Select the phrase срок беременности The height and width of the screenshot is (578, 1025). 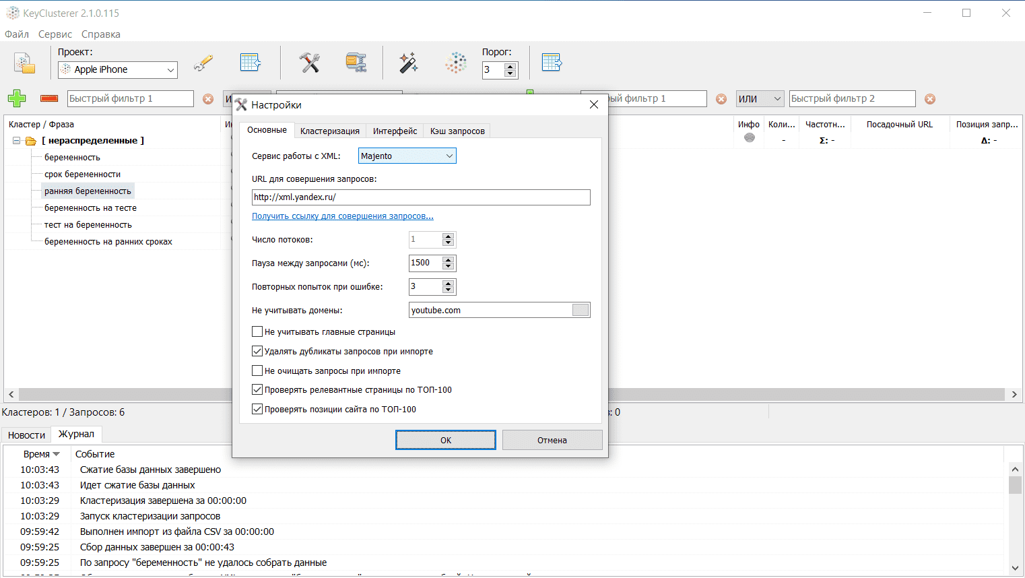(82, 174)
